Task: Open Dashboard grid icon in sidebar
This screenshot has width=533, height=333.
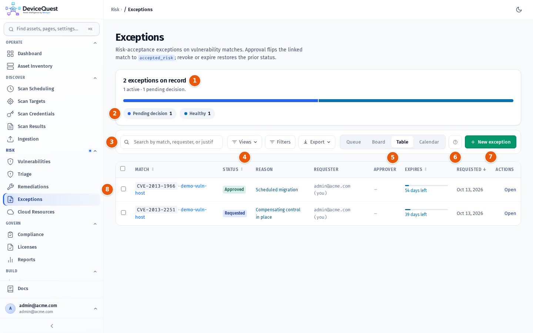Action: point(10,54)
